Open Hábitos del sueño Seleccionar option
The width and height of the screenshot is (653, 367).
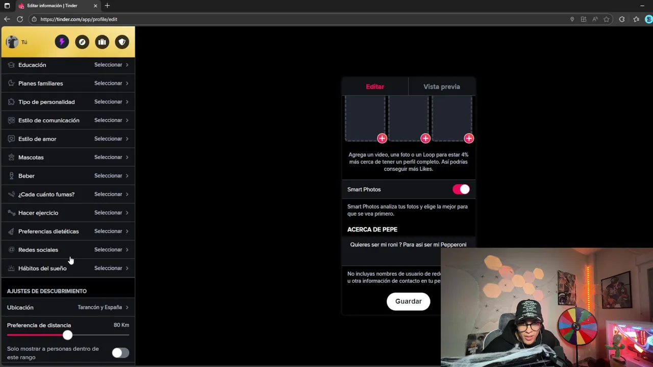coord(111,268)
